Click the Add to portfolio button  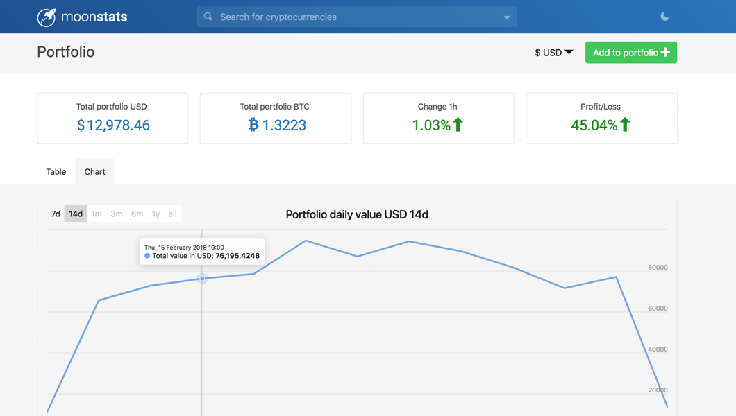point(630,52)
